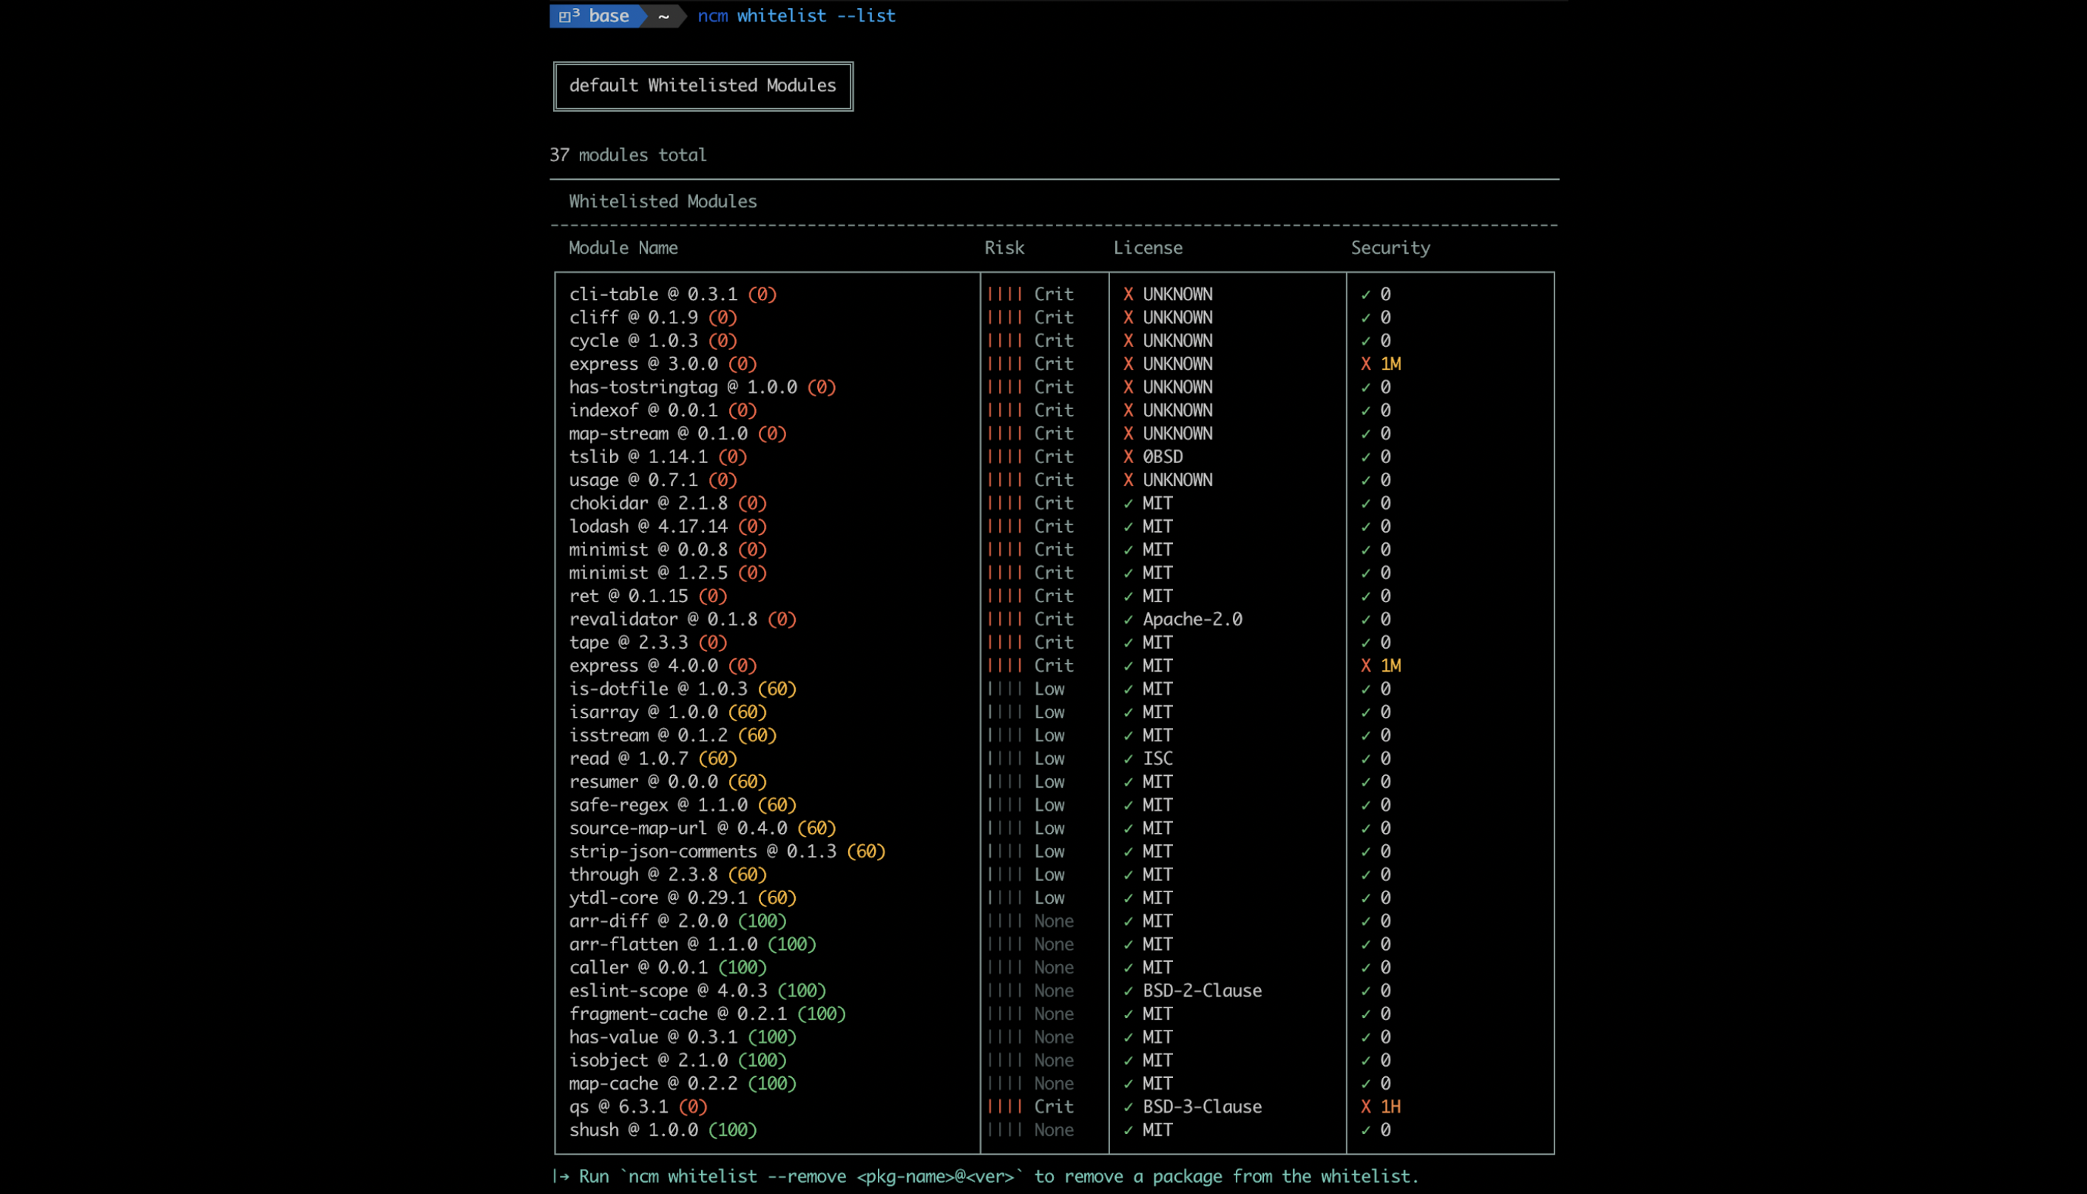The height and width of the screenshot is (1194, 2087).
Task: Click the '1M' security value for express 3.0.0
Action: pyautogui.click(x=1391, y=363)
